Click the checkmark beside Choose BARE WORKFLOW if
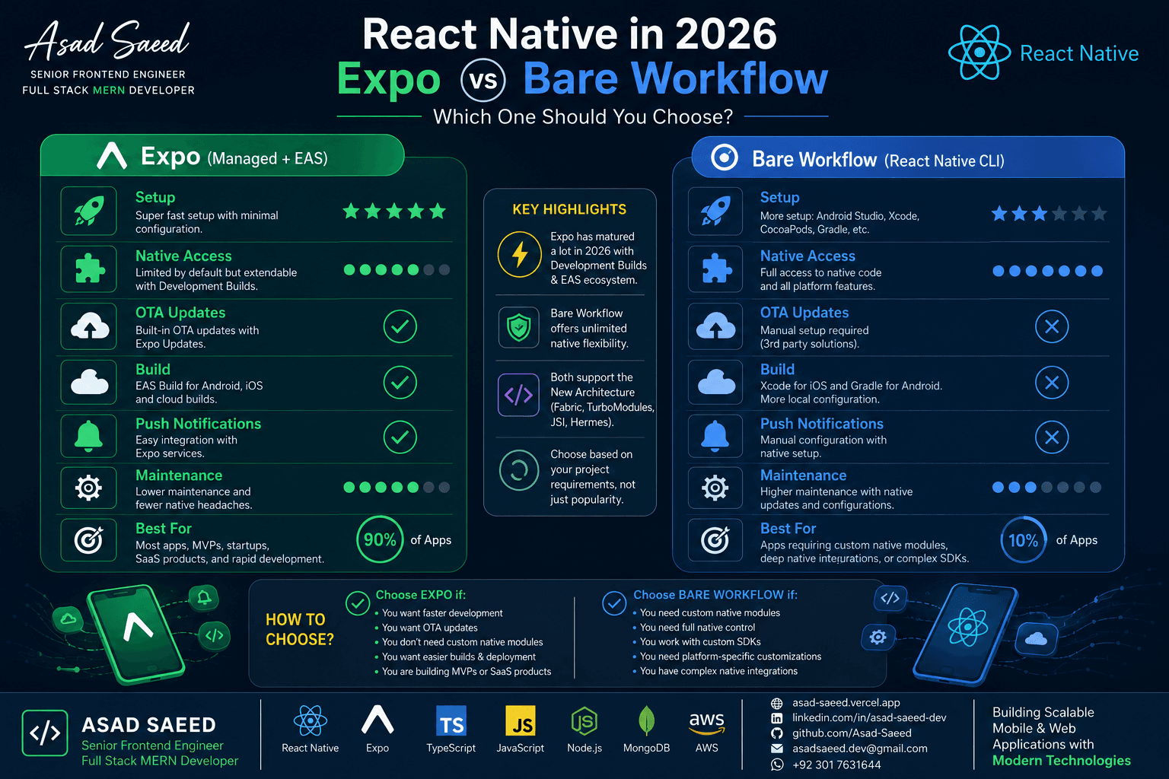Image resolution: width=1169 pixels, height=779 pixels. point(614,603)
